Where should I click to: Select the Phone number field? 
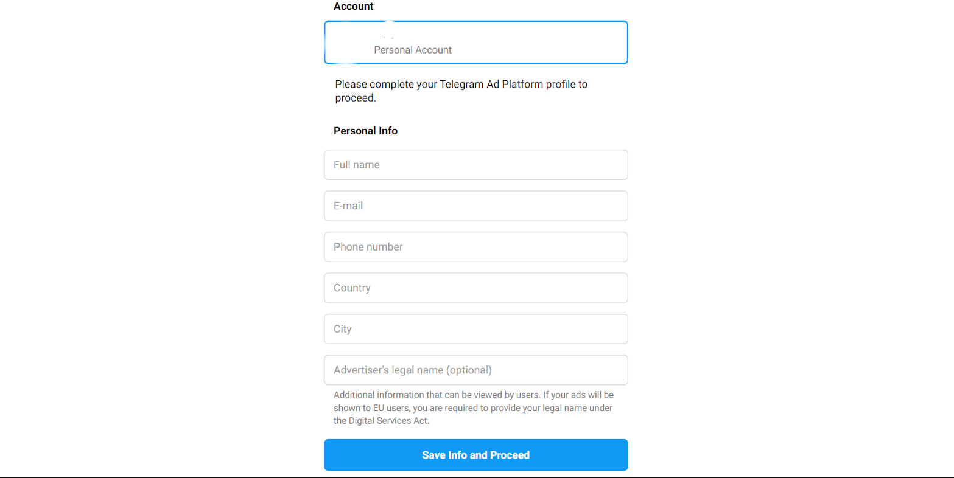[475, 247]
